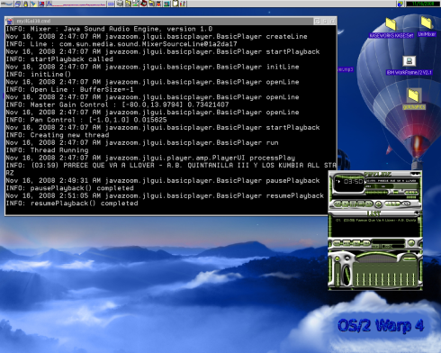
Task: Select the Parece Que Va A Llover playlist entry
Action: coord(375,221)
